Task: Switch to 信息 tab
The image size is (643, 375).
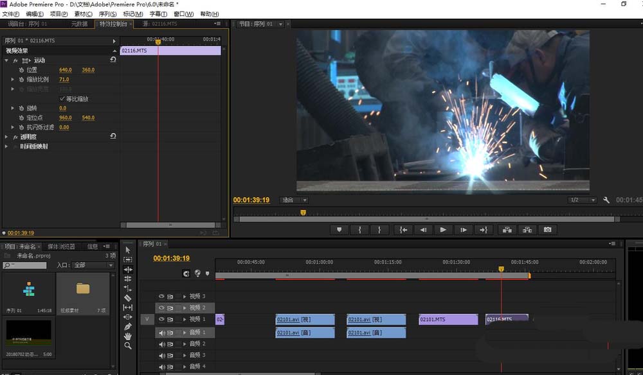Action: coord(92,247)
